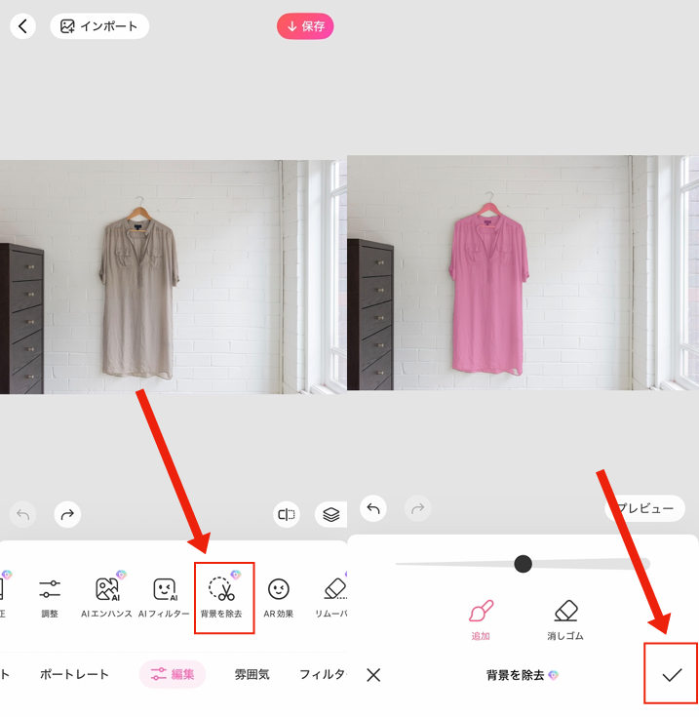Switch to the ポートレート tab

pos(74,674)
